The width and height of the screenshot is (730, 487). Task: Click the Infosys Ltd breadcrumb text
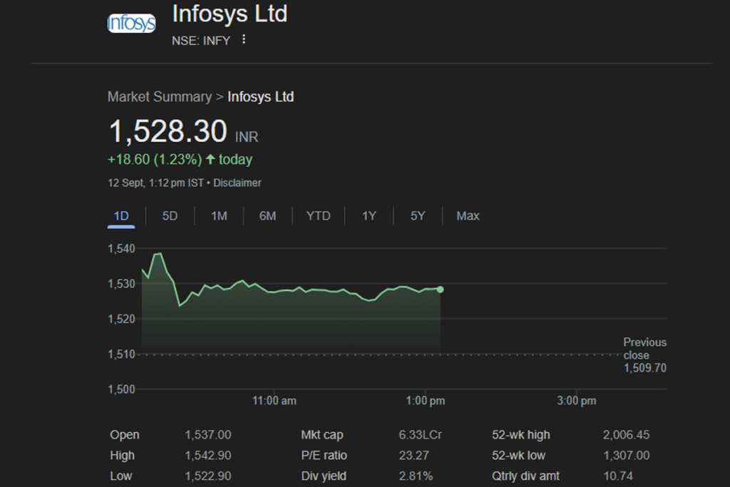260,97
